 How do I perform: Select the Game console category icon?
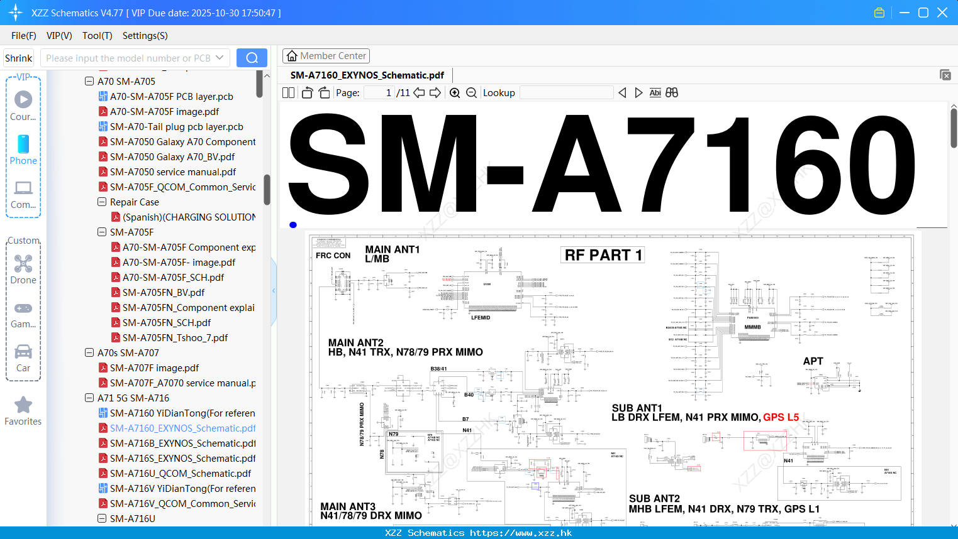pyautogui.click(x=23, y=315)
